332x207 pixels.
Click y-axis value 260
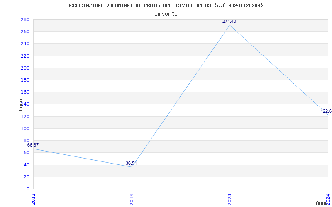[x=25, y=32]
